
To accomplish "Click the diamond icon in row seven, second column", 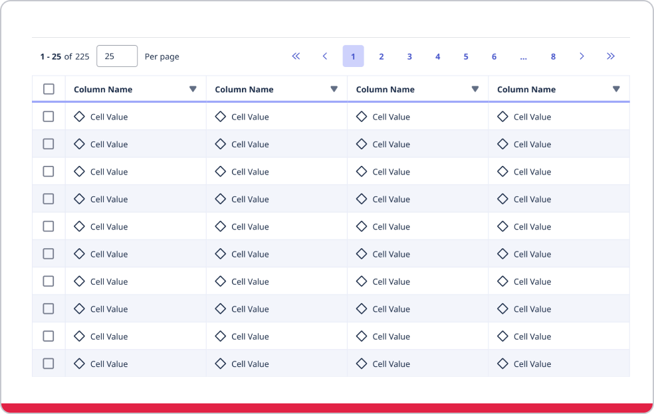I will tap(220, 281).
